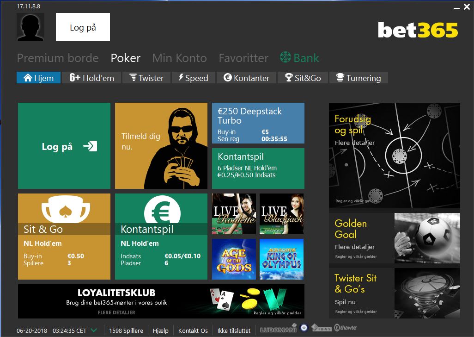474x337 pixels.
Task: Open the €250 Deepstack Turbo tournament tile
Action: point(258,123)
